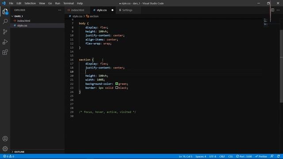The height and width of the screenshot is (159, 283).
Task: Click the Prettier status bar item
Action: [261, 156]
